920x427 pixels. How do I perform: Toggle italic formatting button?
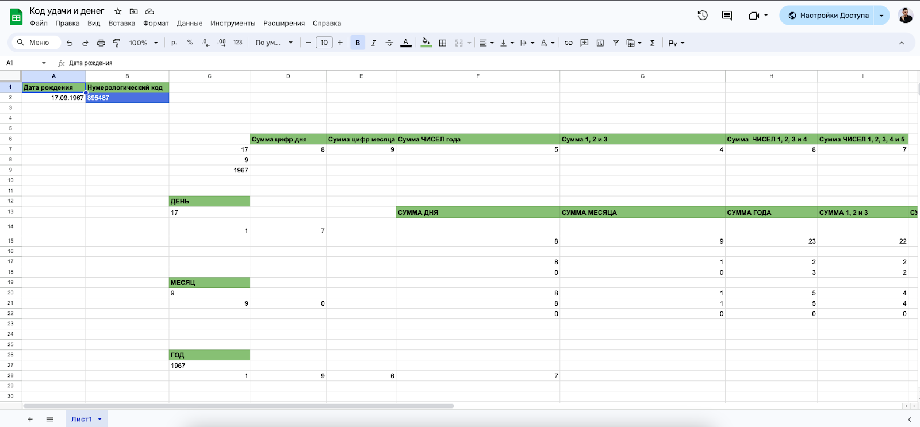[373, 43]
